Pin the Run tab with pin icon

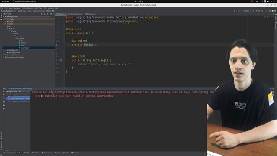pyautogui.click(x=4, y=109)
